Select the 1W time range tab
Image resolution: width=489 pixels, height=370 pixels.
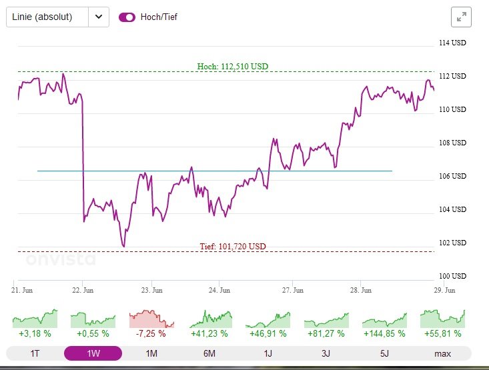[x=93, y=353]
